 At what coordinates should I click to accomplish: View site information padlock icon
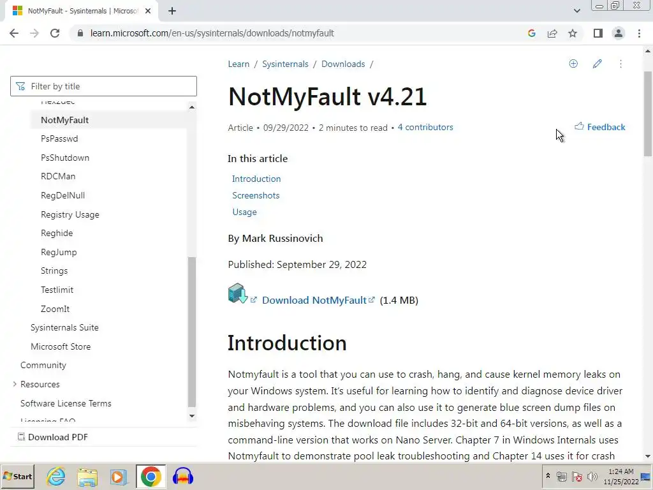click(x=80, y=33)
